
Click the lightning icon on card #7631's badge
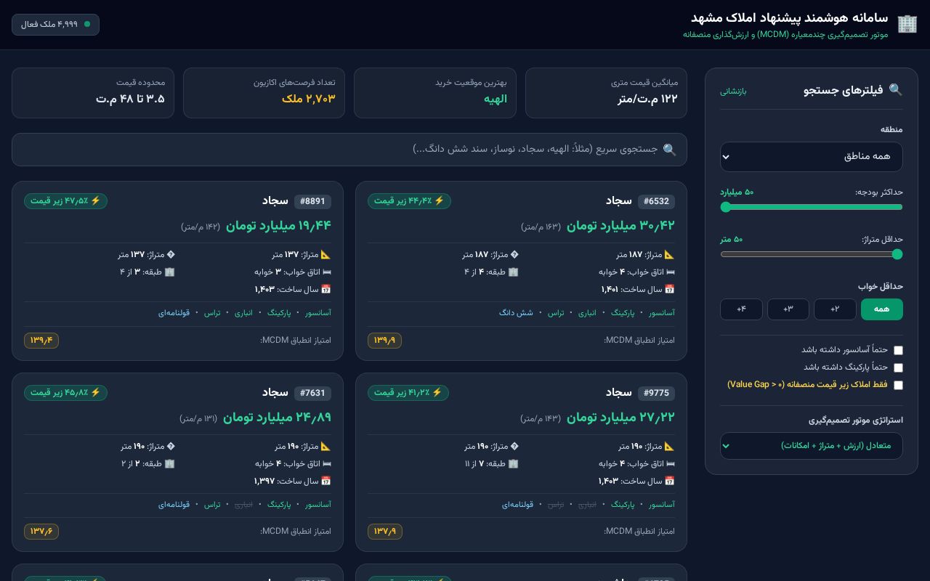pos(95,392)
